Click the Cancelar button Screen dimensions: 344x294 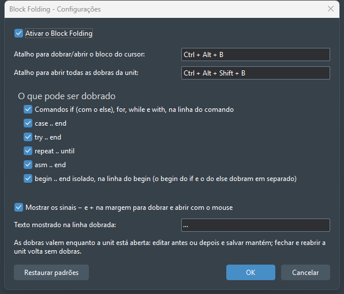(x=305, y=272)
